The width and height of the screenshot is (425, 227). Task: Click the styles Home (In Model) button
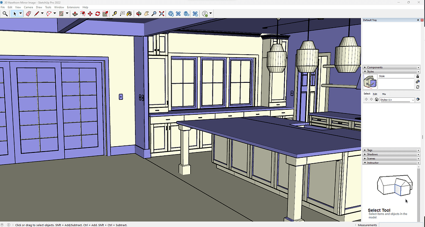(376, 100)
